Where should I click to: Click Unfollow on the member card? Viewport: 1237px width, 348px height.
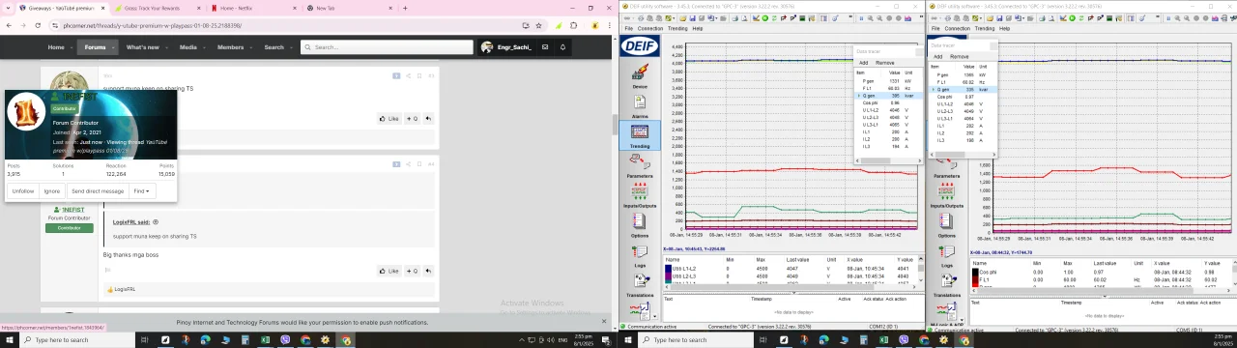coord(23,191)
